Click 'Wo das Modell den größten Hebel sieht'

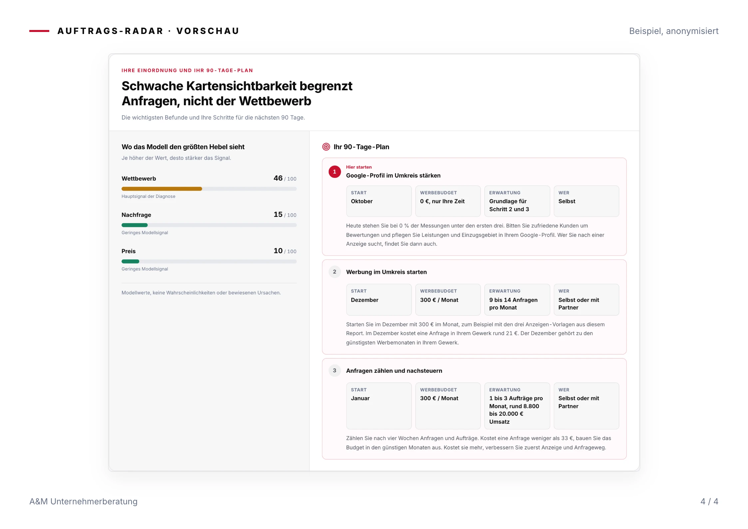tap(183, 147)
